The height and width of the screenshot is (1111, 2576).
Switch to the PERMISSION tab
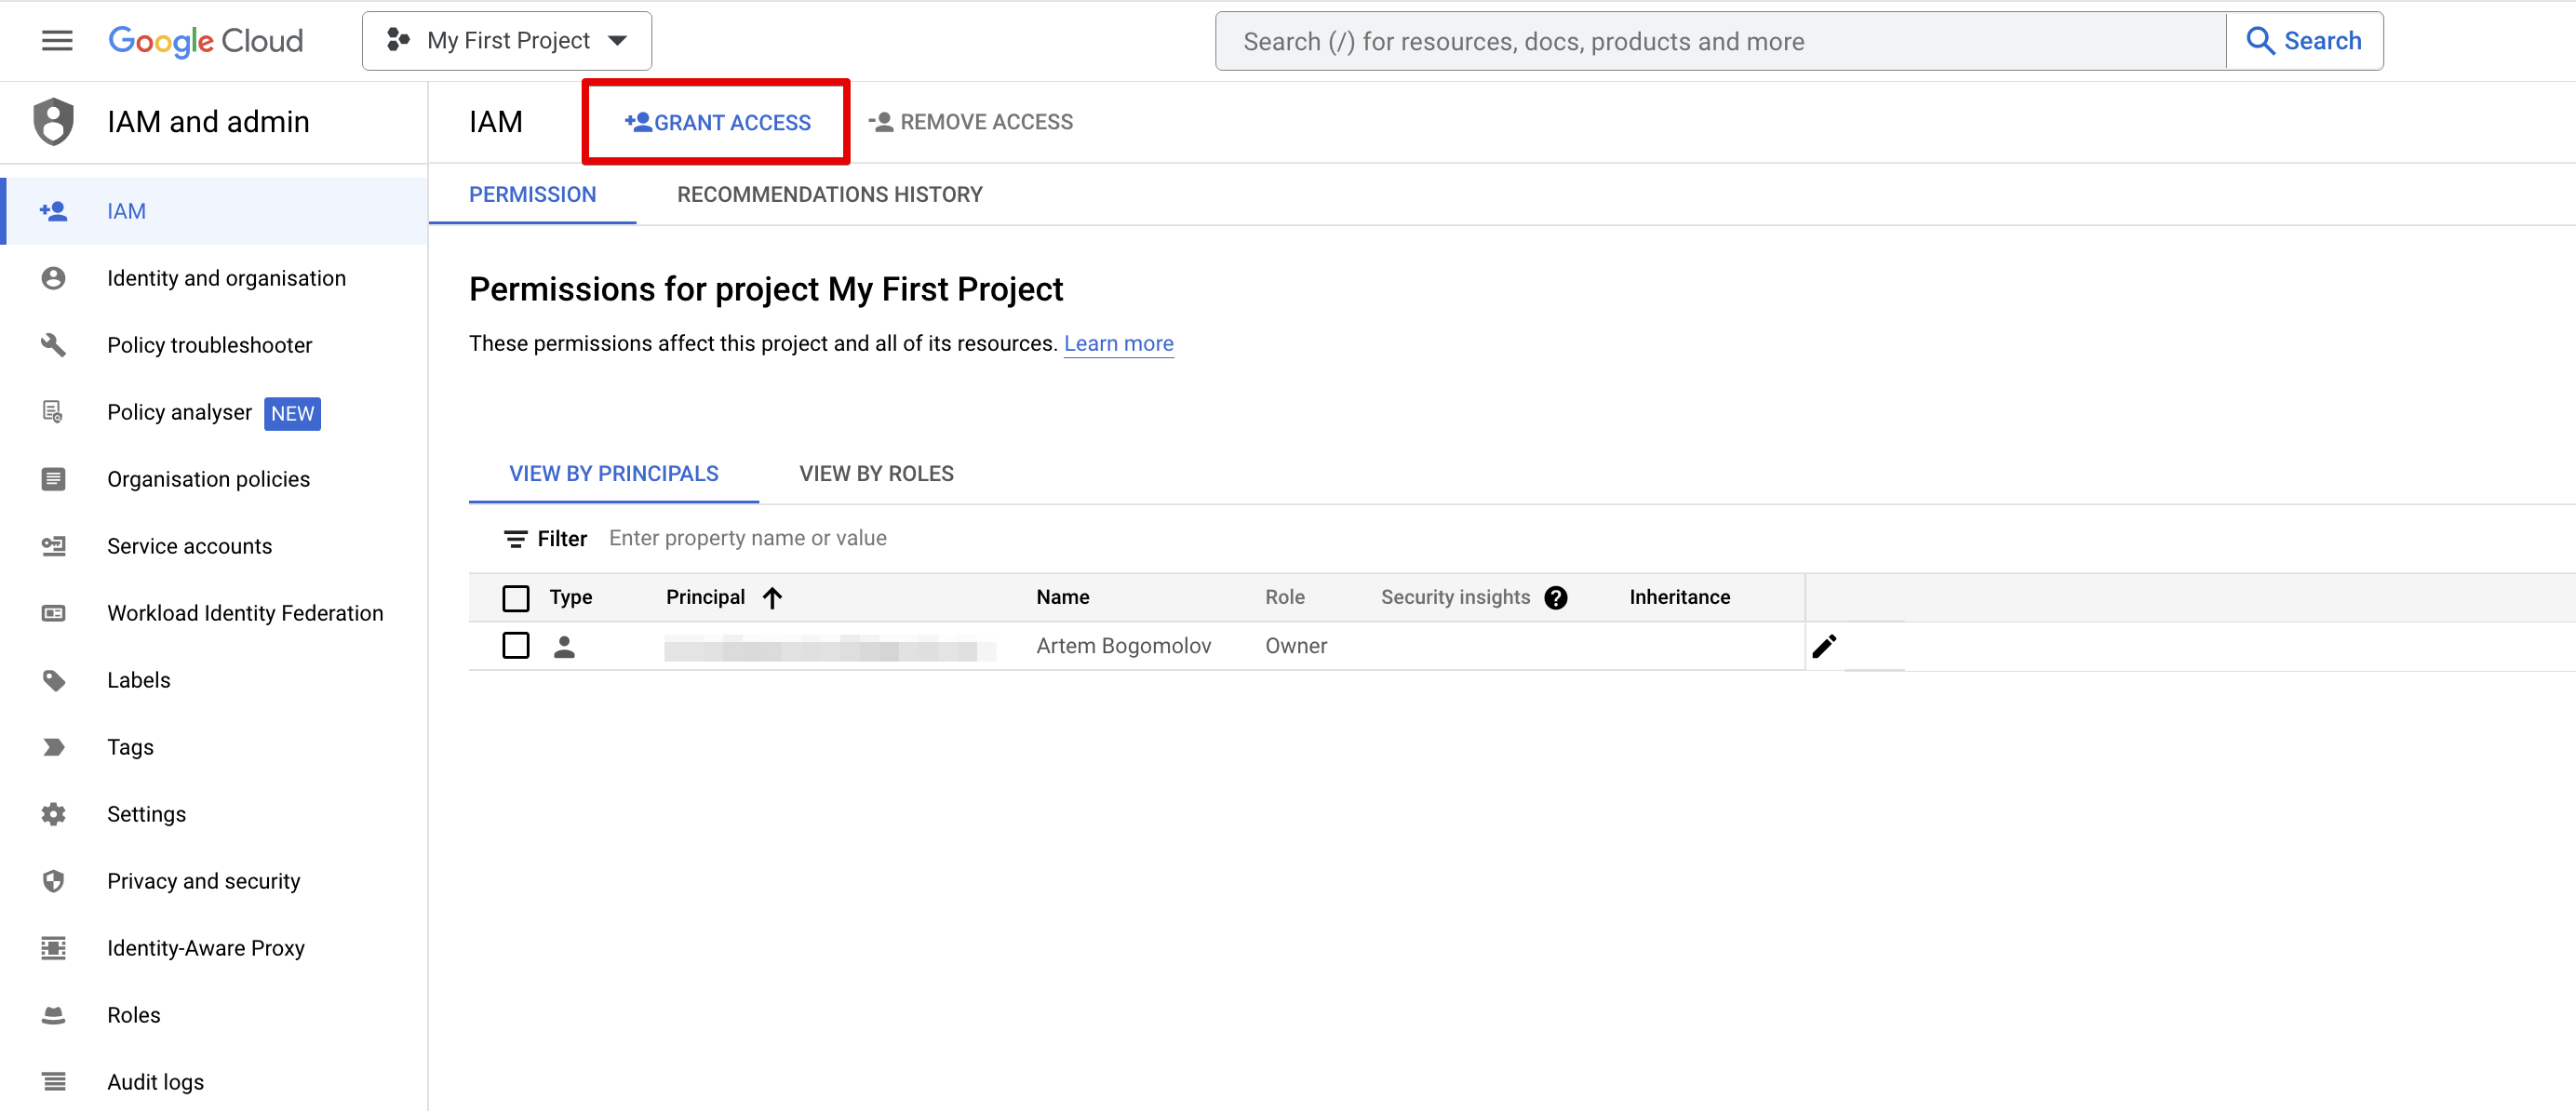tap(533, 195)
